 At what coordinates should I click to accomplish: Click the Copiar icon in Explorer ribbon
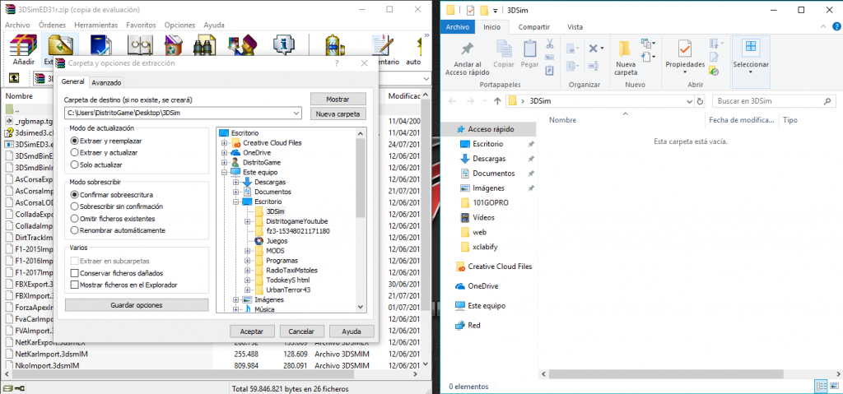(x=504, y=49)
